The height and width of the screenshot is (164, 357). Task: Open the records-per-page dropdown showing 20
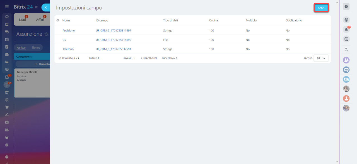pyautogui.click(x=321, y=58)
